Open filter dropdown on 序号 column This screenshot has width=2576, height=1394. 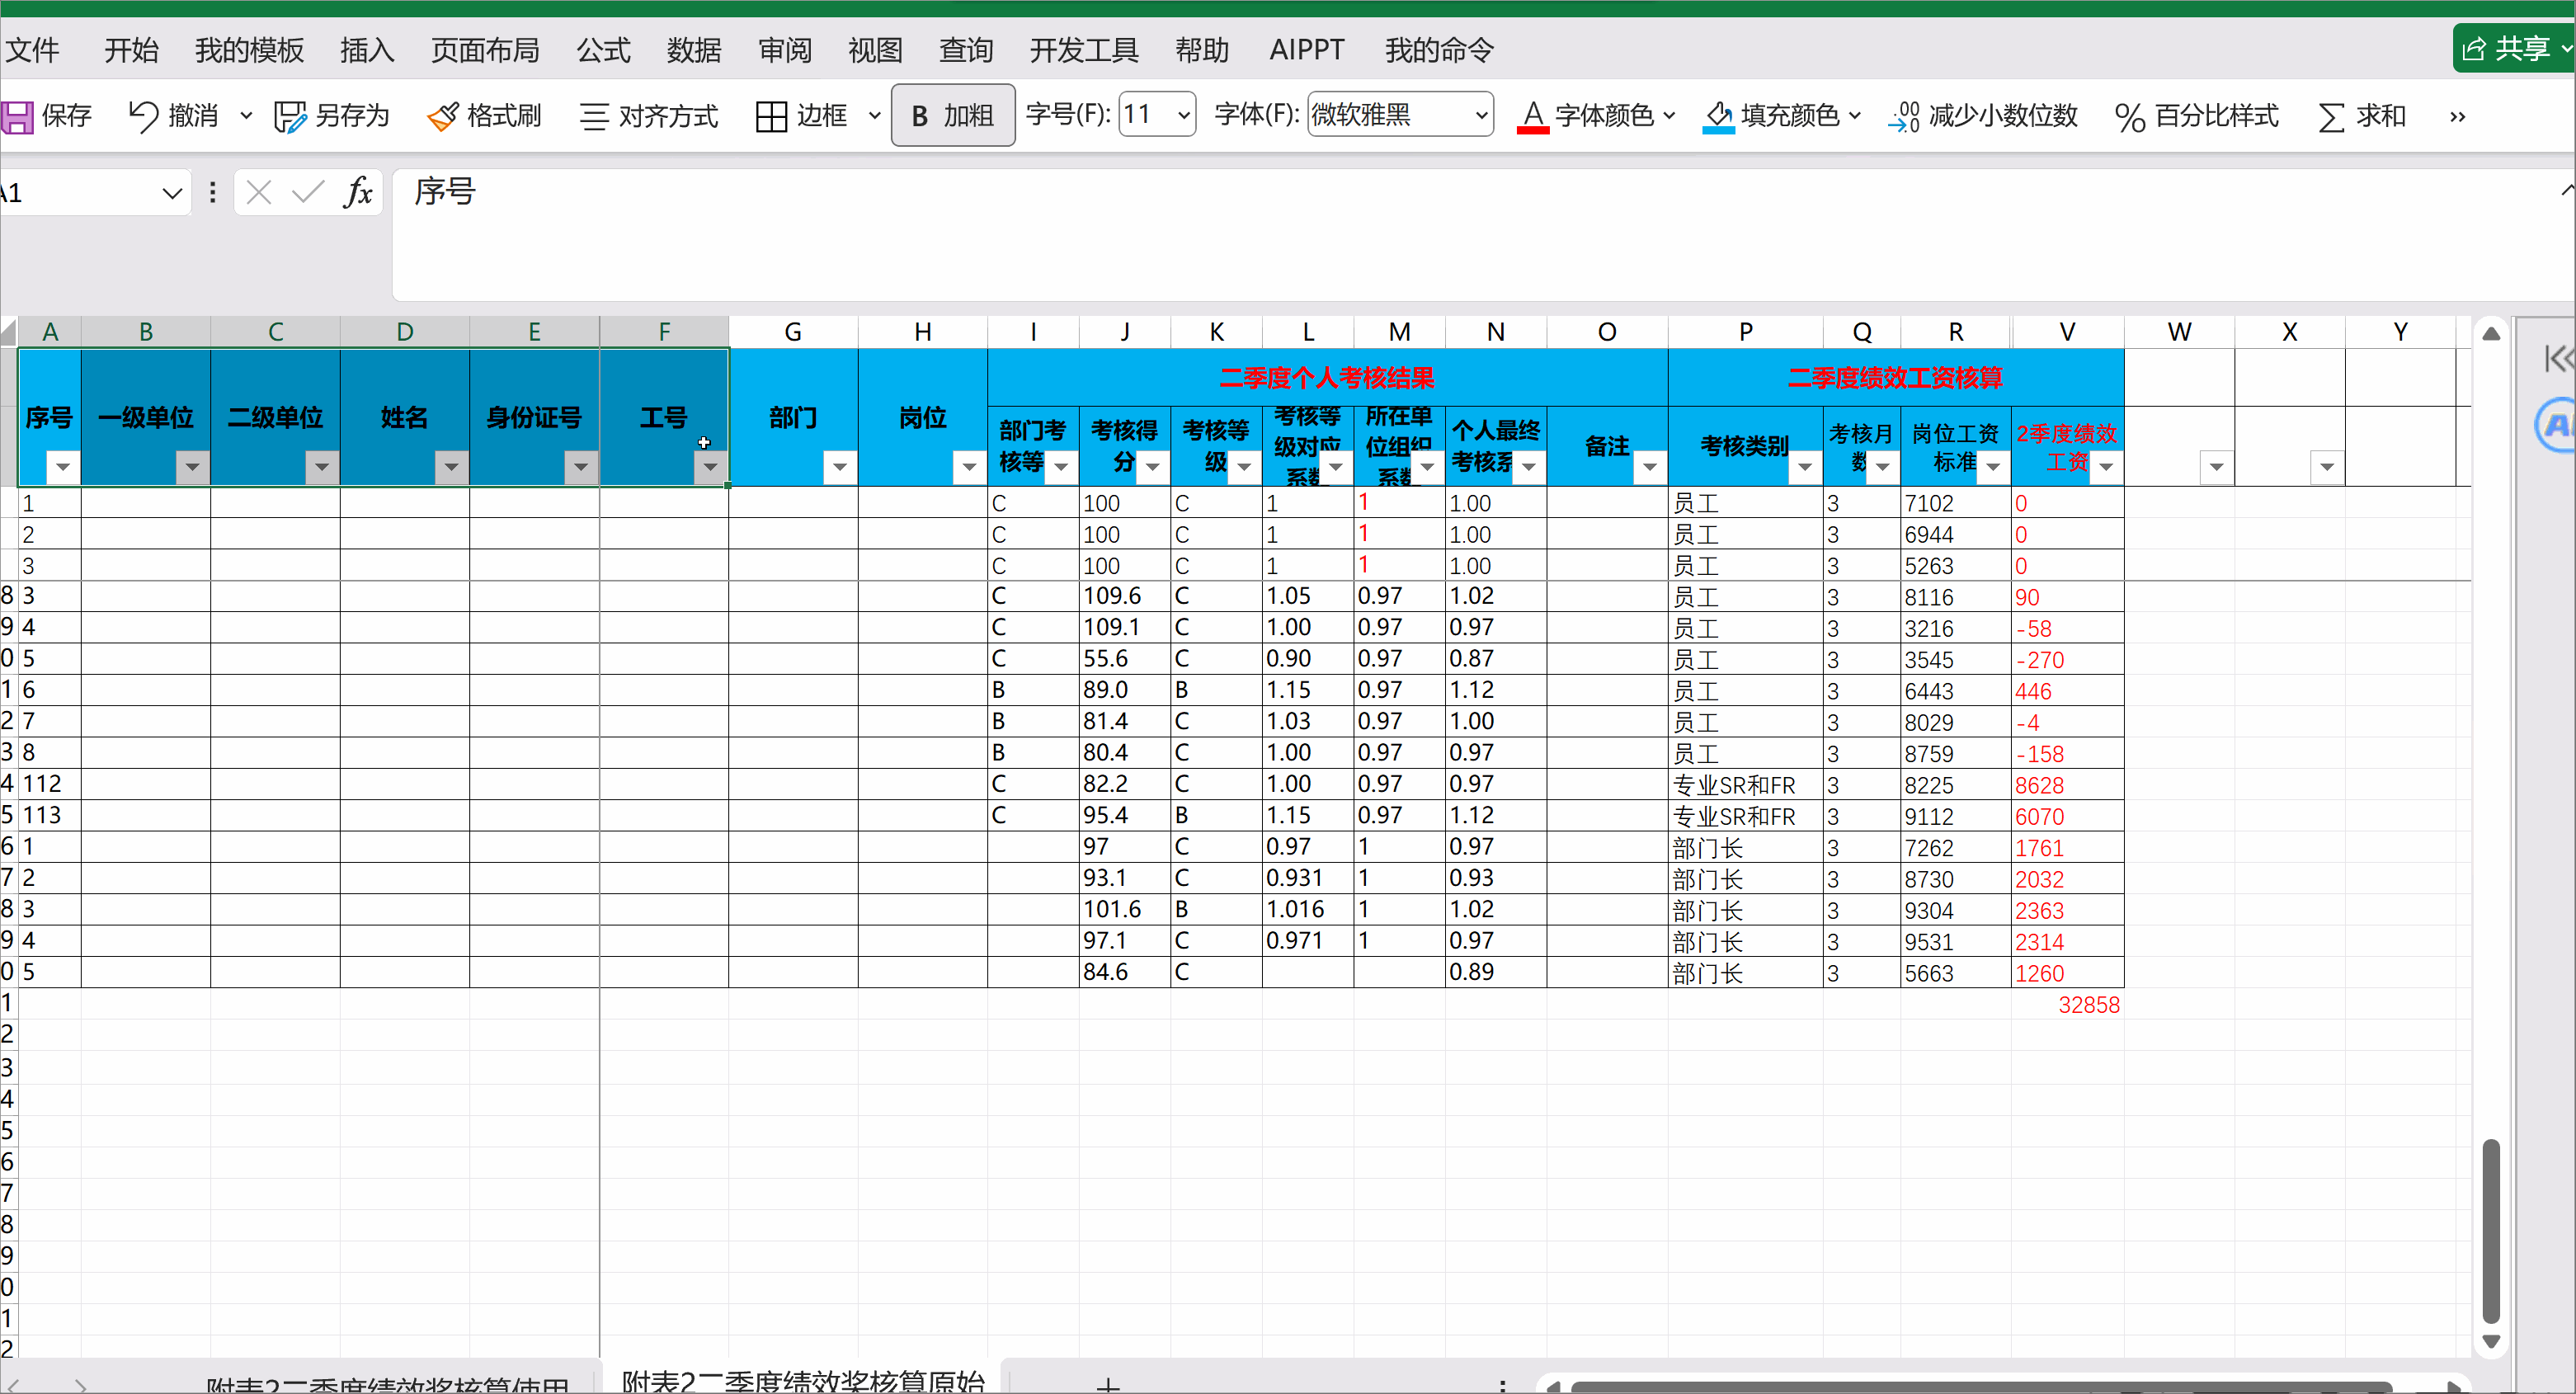(63, 467)
